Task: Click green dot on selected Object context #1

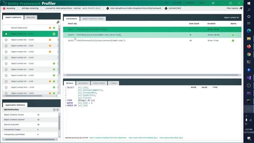Action: tap(54, 34)
